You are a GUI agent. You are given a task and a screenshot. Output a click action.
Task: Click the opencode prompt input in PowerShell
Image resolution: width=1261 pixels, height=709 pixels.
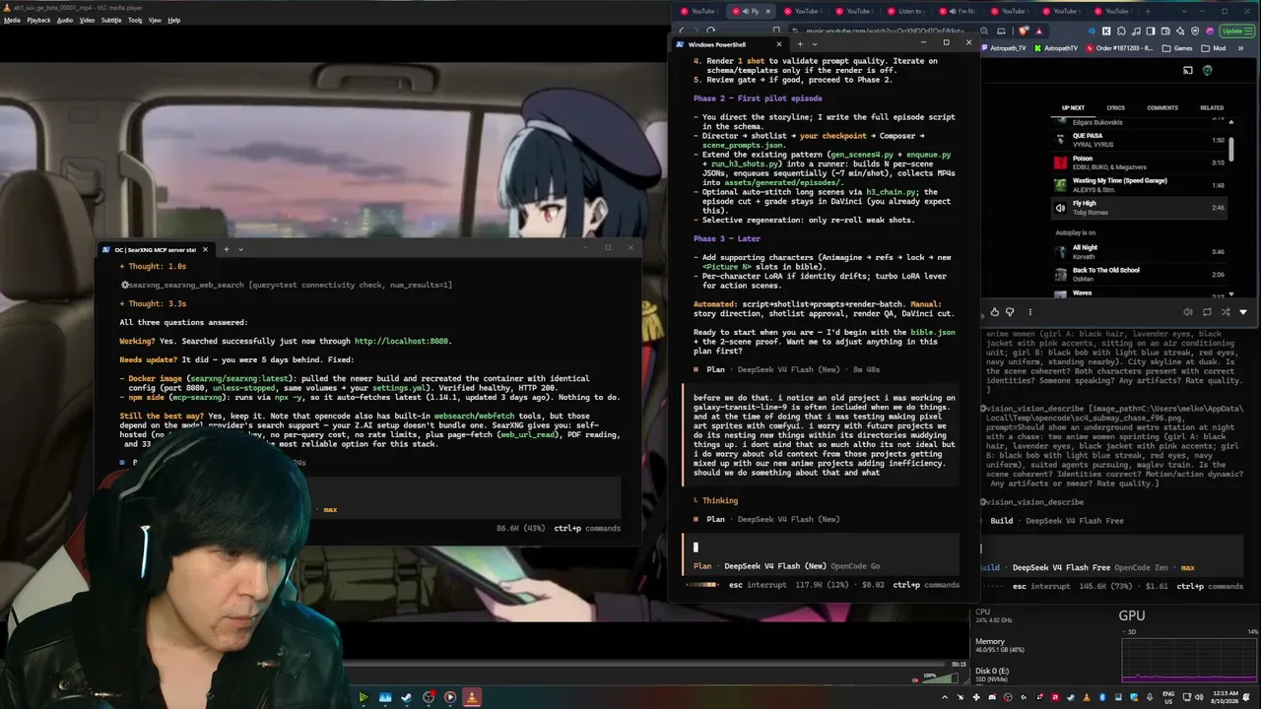(x=821, y=548)
